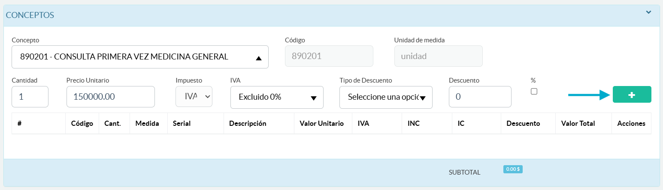Click the Valor Total column header

pyautogui.click(x=578, y=124)
